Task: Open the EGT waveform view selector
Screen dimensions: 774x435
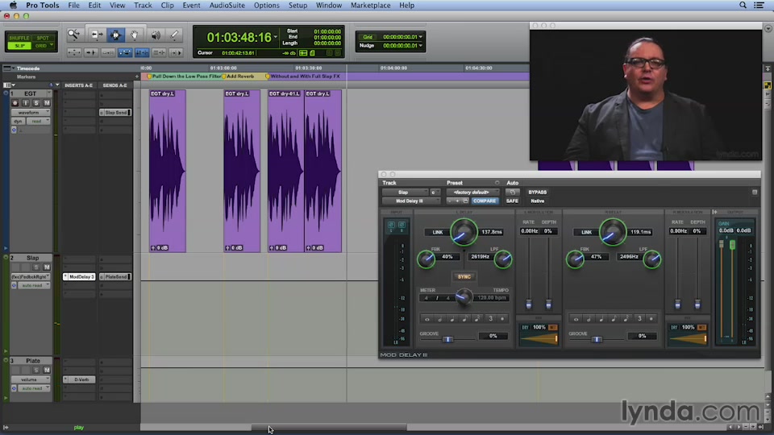Action: click(x=31, y=113)
